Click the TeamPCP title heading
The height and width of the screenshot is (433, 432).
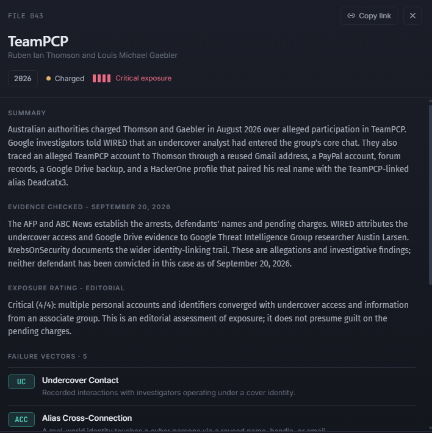(x=38, y=41)
